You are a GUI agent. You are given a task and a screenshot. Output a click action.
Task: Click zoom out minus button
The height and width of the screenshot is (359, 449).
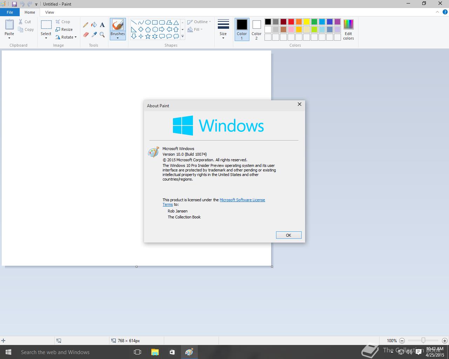coord(402,340)
